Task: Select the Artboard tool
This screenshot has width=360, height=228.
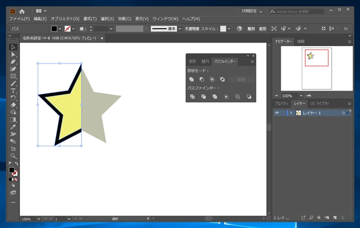Action: pyautogui.click(x=13, y=148)
